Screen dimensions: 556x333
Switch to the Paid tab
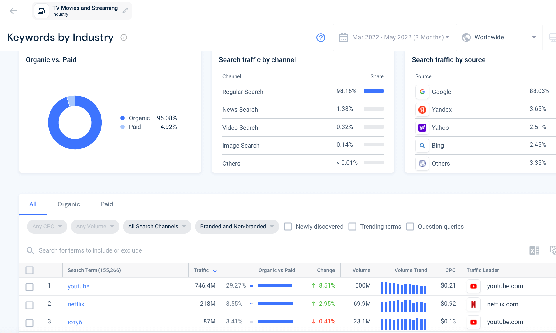coord(107,204)
